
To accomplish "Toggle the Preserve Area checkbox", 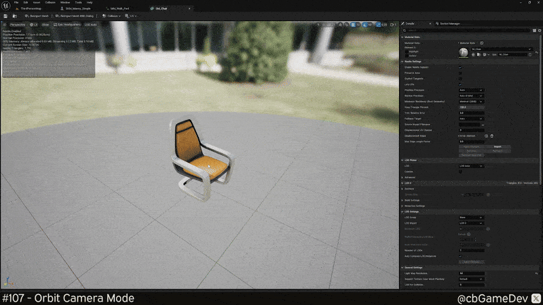I will [x=460, y=73].
